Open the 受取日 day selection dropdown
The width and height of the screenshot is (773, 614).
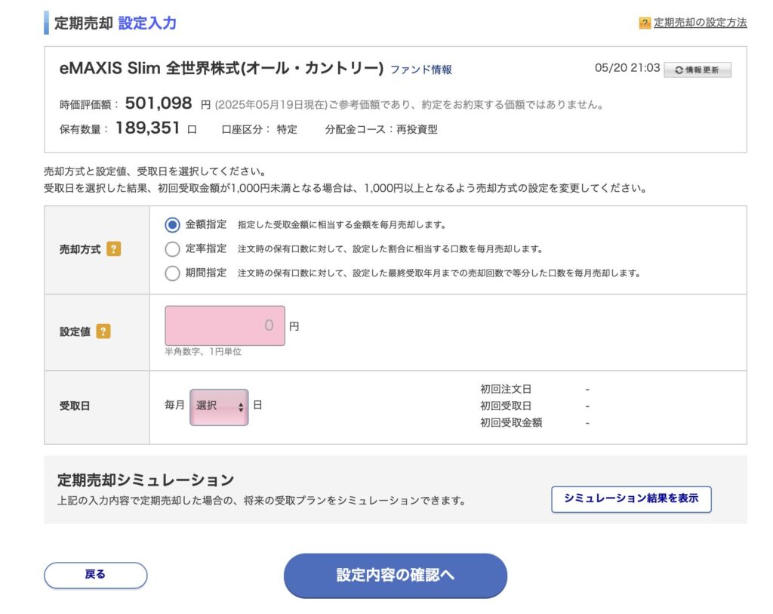[x=219, y=407]
